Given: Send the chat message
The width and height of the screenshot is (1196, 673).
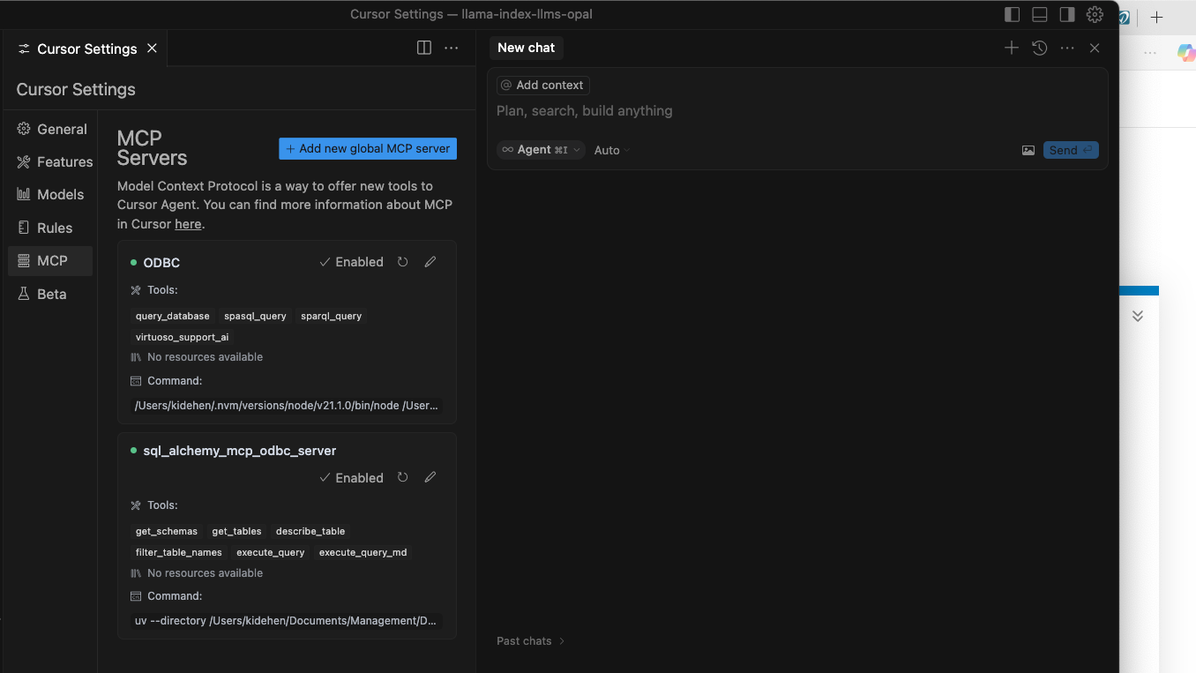Looking at the screenshot, I should click(x=1071, y=150).
